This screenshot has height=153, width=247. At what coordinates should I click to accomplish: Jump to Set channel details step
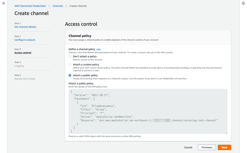[x=25, y=27]
